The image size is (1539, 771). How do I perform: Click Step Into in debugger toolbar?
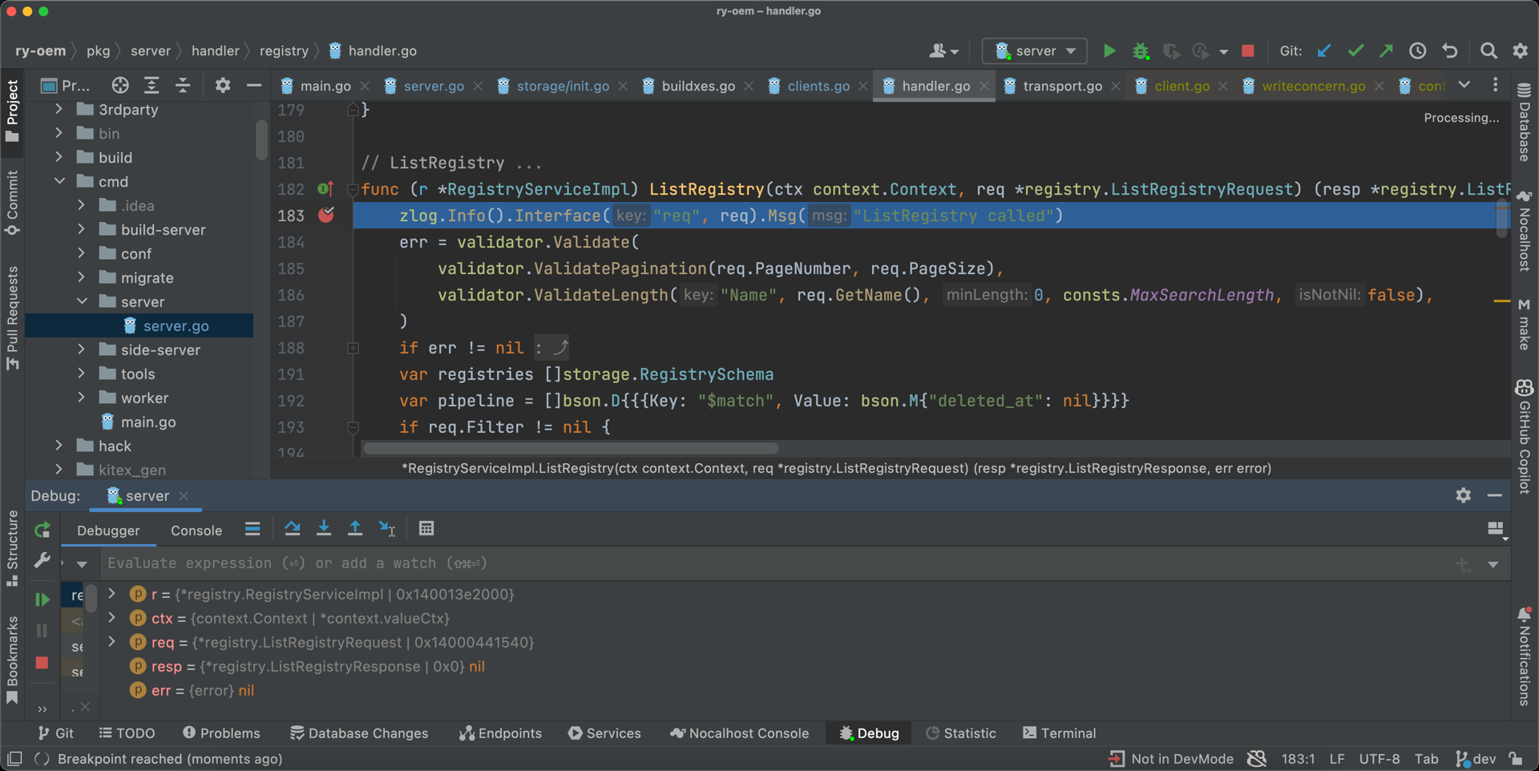(324, 528)
